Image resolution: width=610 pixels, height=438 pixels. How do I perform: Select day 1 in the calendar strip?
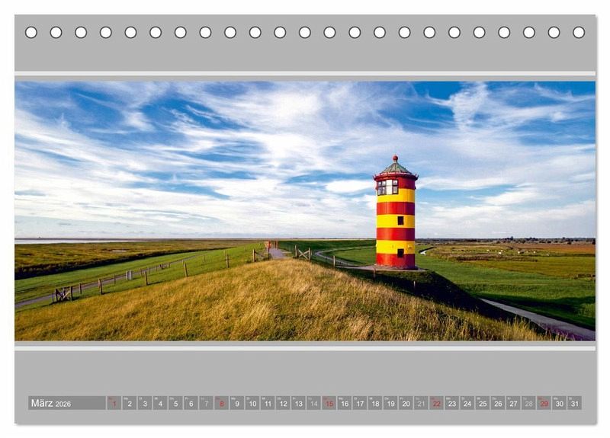114,403
